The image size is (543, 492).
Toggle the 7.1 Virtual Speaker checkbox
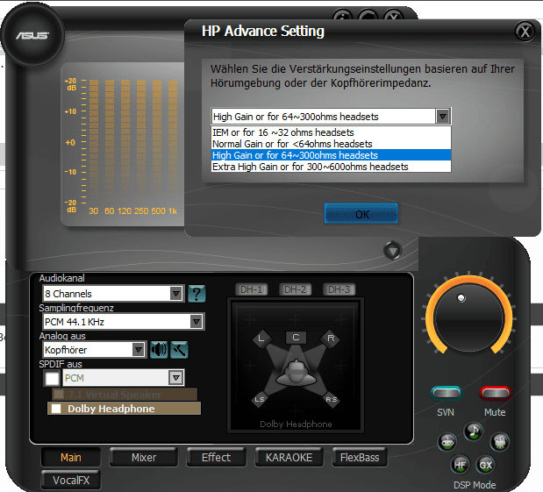click(60, 395)
